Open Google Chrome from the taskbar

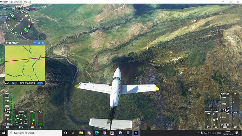click(x=105, y=133)
